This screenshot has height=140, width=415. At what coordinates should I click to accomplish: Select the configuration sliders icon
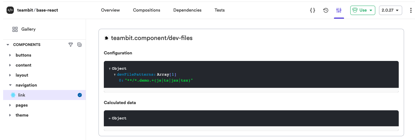tap(339, 10)
